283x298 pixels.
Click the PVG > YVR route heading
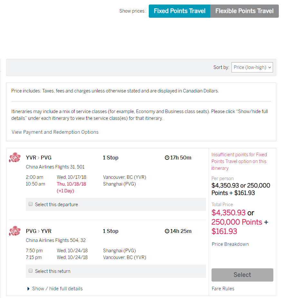coord(39,231)
